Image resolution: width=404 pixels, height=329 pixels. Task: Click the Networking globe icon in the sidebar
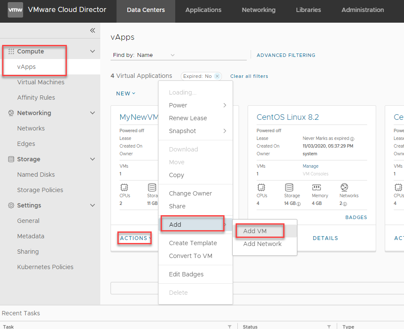pos(11,113)
